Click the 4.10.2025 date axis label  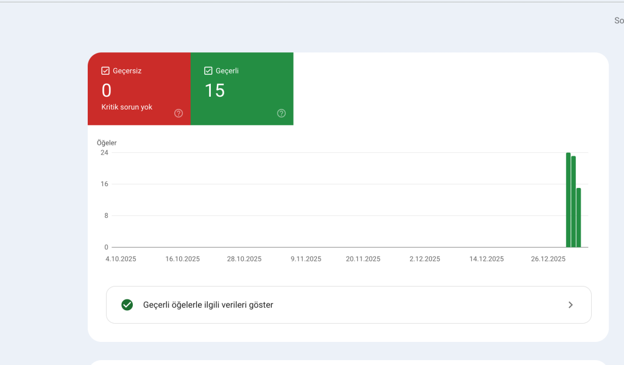click(x=121, y=259)
